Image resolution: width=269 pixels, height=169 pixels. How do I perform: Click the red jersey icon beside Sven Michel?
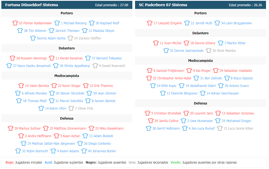(156, 43)
